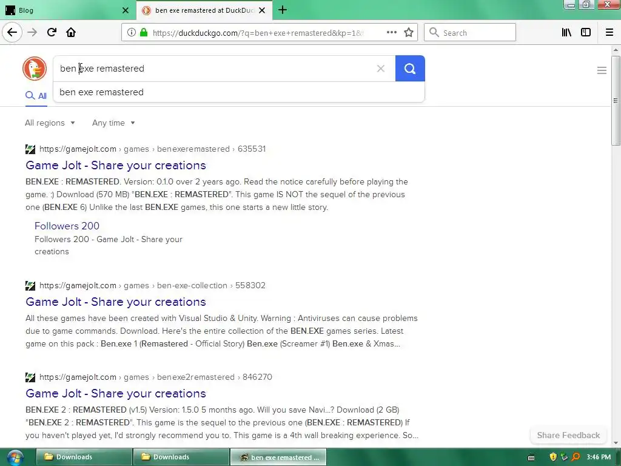
Task: Expand the Any time filter dropdown
Action: 113,123
